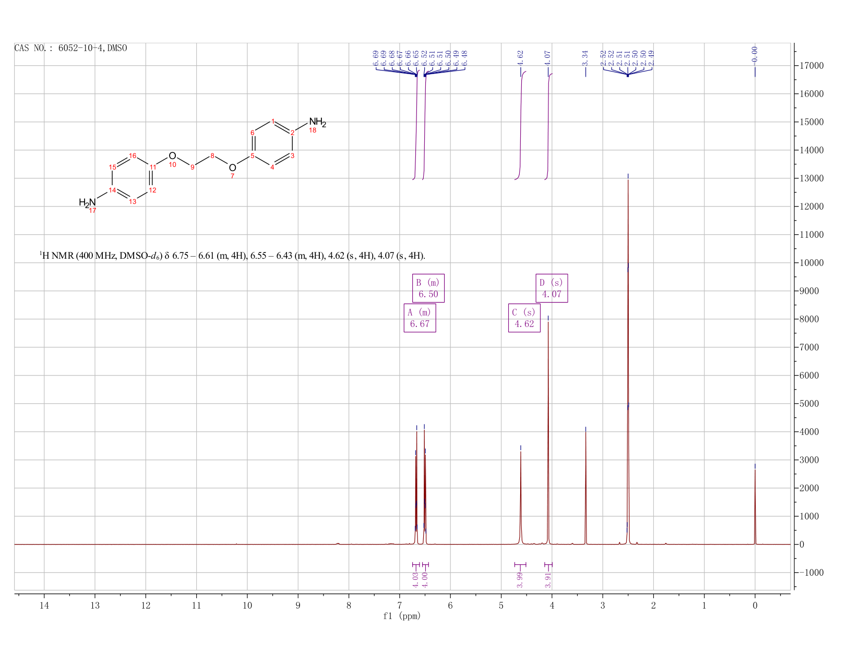Click the f1 (ppm) axis label
This screenshot has width=861, height=665.
point(402,616)
